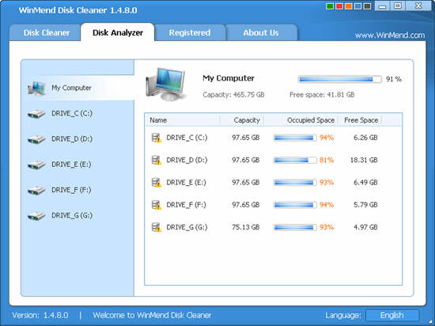Click the My Computer 91% usage bar
435x326 pixels.
(x=339, y=79)
